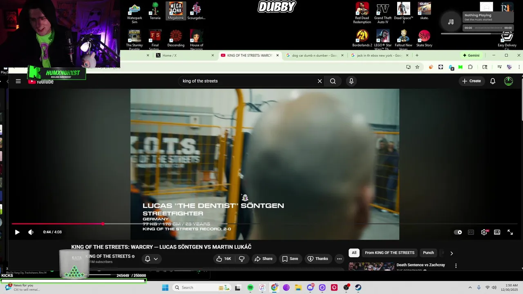Open the YouTube guide hamburger menu
Screen dimensions: 523x294
point(18,81)
